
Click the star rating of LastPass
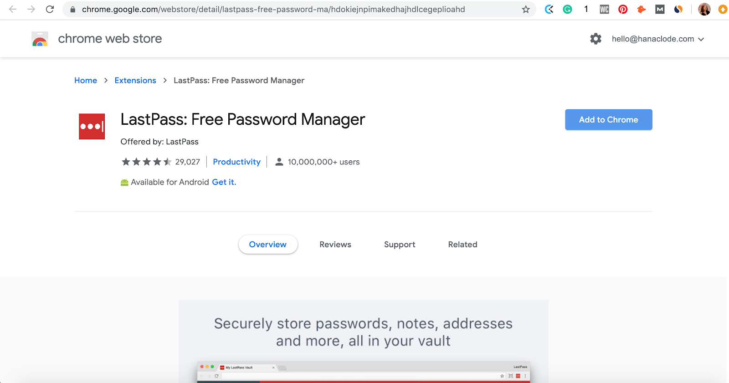146,162
